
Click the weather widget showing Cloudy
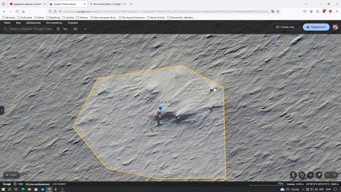pos(290,189)
